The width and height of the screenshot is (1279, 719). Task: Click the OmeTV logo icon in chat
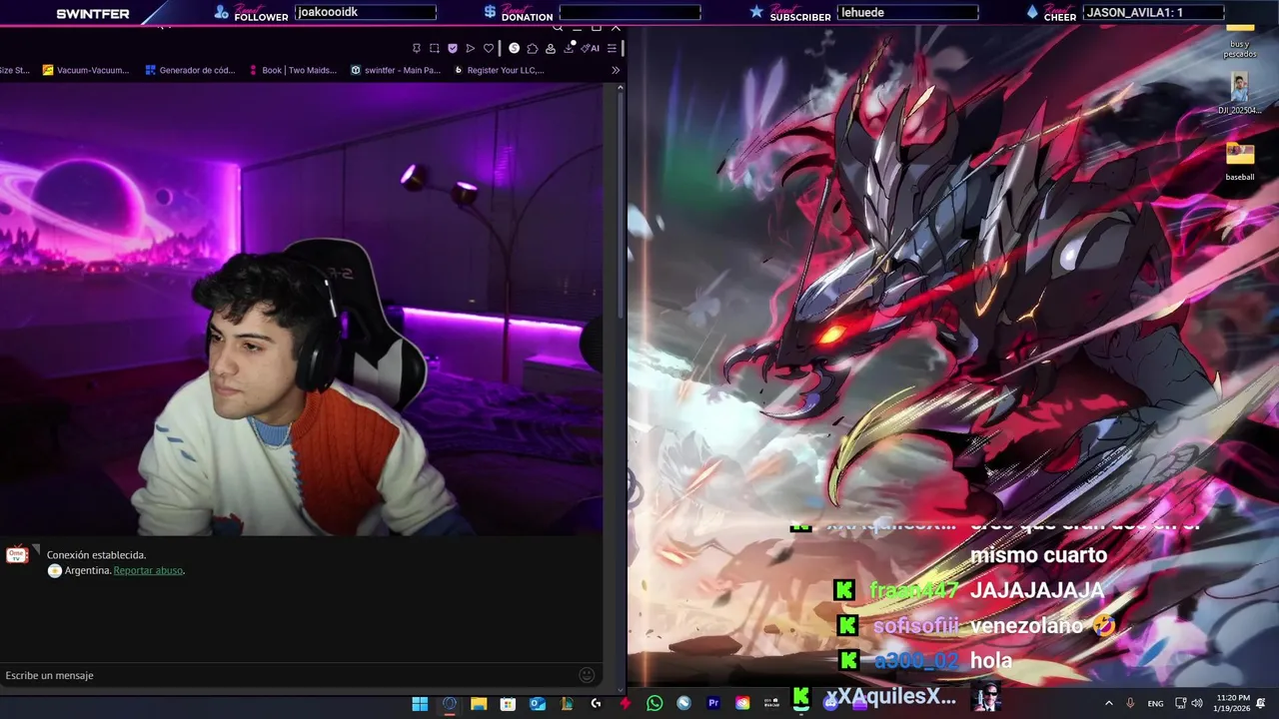17,555
